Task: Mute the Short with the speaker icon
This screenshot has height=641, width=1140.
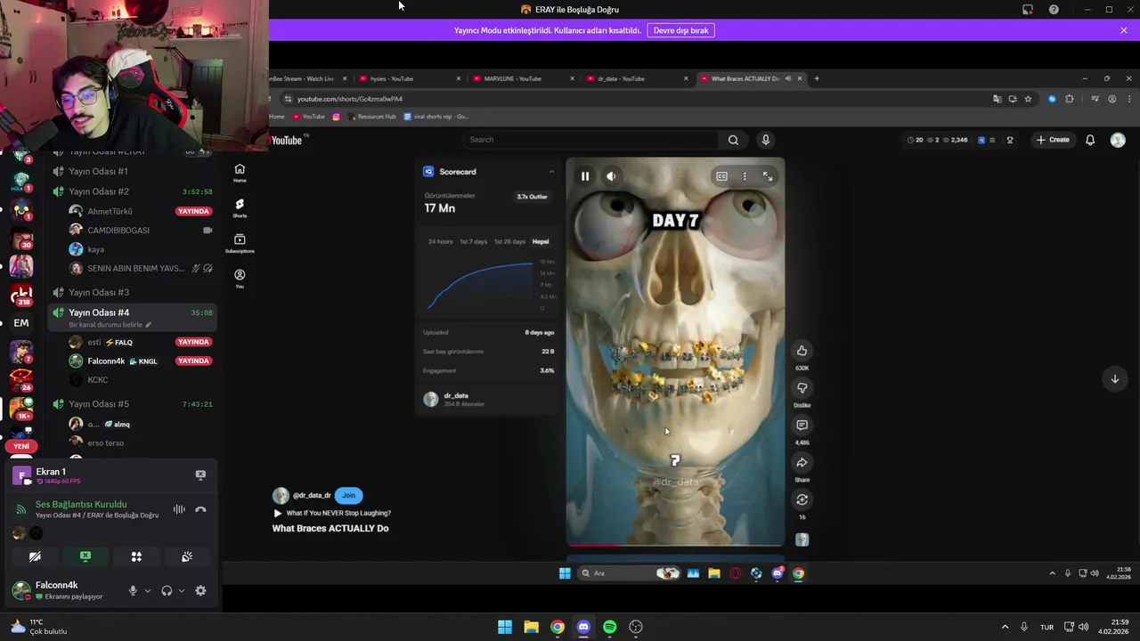Action: (611, 176)
